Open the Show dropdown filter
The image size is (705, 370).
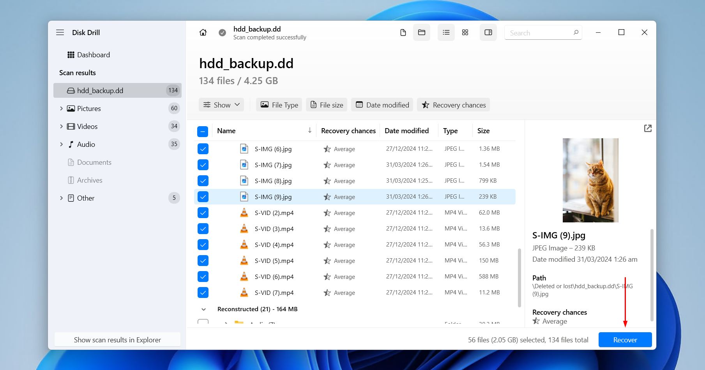click(221, 104)
